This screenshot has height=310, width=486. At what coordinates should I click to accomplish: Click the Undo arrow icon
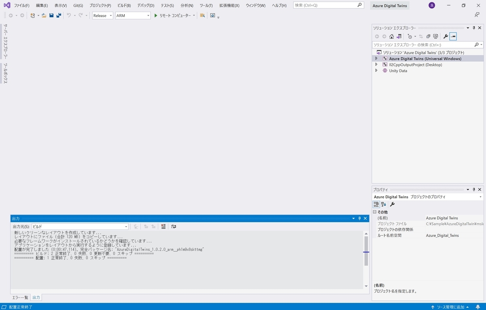coord(68,15)
